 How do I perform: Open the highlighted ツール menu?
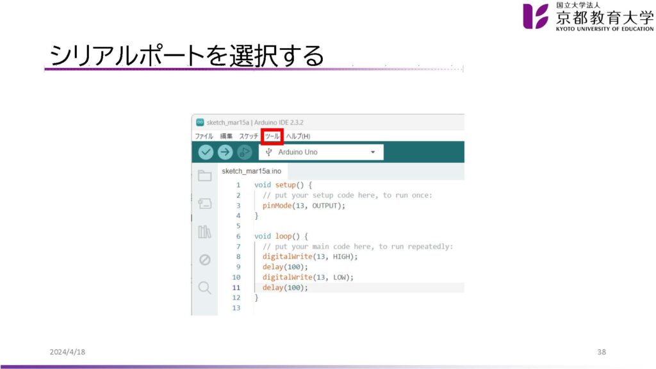click(272, 136)
